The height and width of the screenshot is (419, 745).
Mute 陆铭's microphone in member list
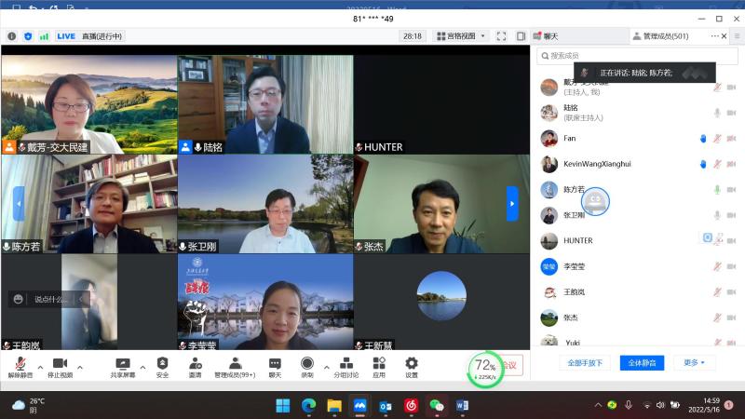click(717, 113)
